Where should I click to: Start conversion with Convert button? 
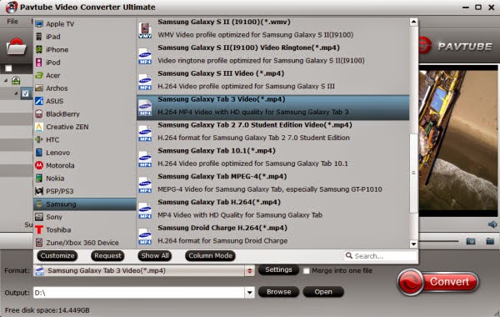(x=438, y=282)
